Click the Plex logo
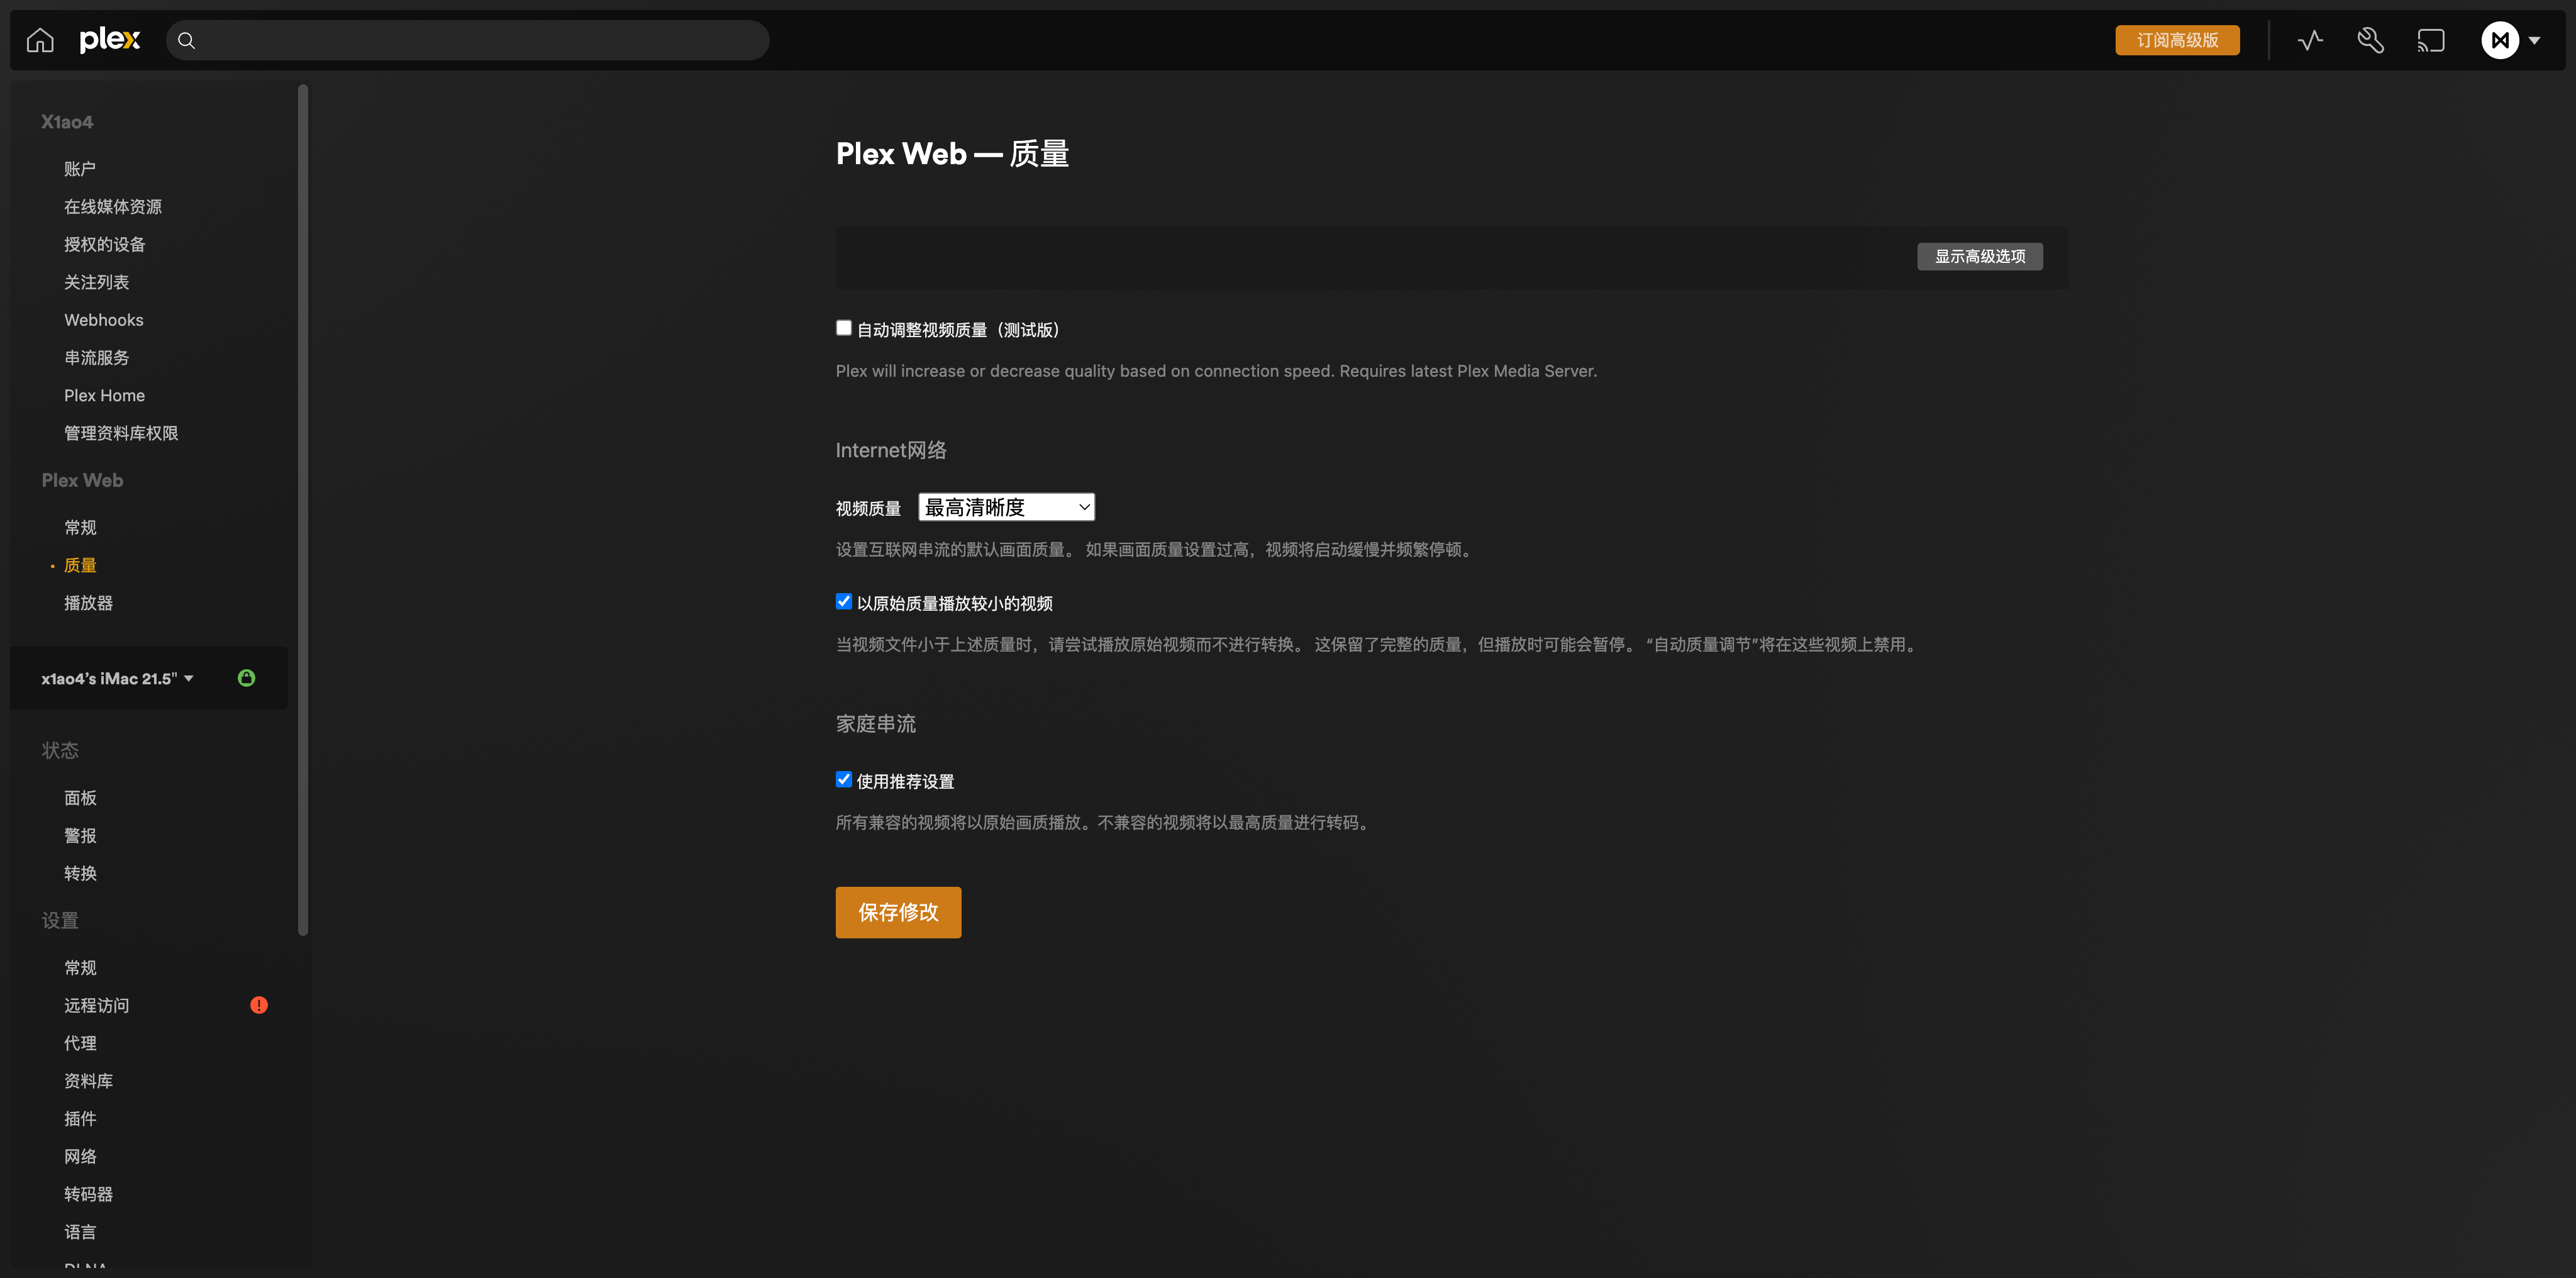Screen dimensions: 2576x1278 tap(110, 40)
